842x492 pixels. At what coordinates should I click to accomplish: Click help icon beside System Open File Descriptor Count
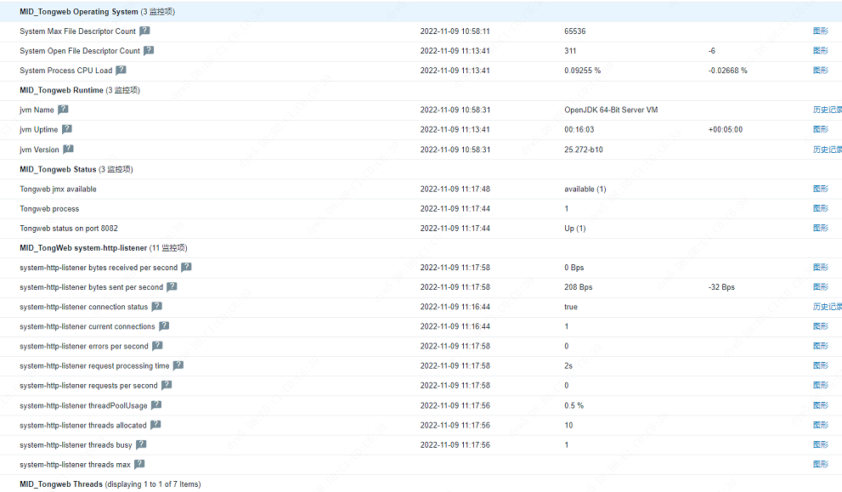tap(149, 50)
